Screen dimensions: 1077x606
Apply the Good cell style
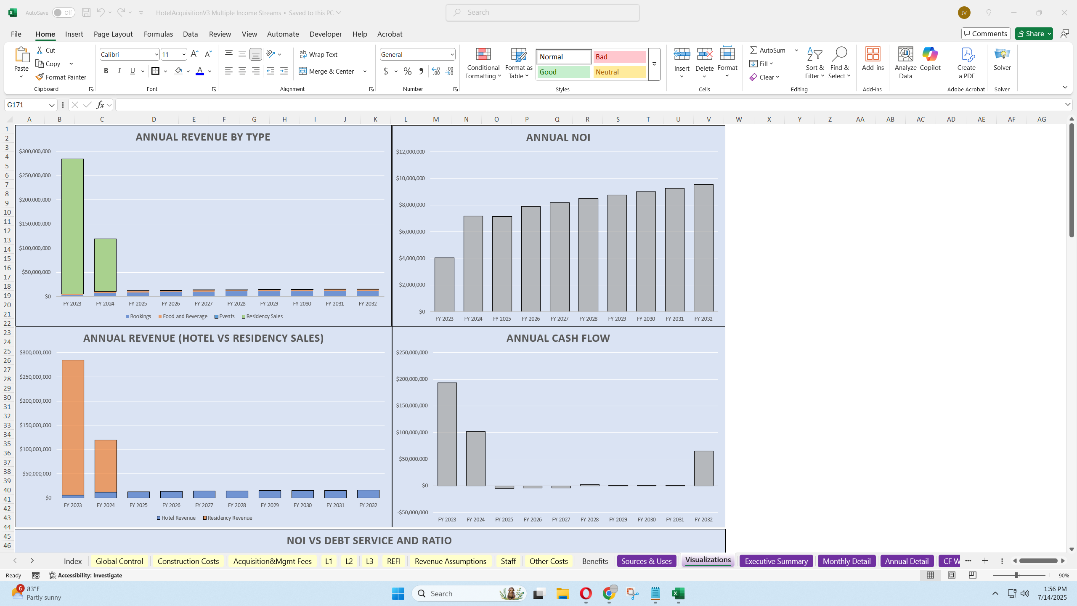[x=563, y=72]
